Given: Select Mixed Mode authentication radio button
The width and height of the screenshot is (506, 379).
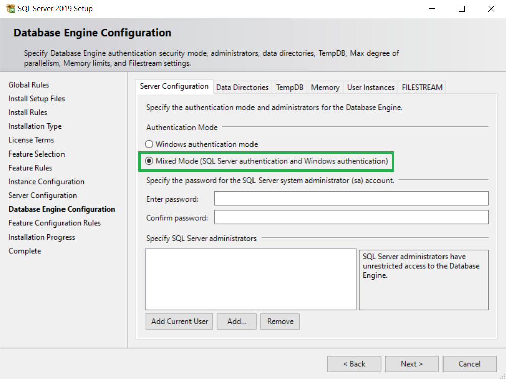Looking at the screenshot, I should tap(149, 161).
